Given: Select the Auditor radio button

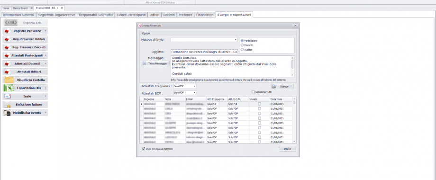Looking at the screenshot, I should point(242,50).
